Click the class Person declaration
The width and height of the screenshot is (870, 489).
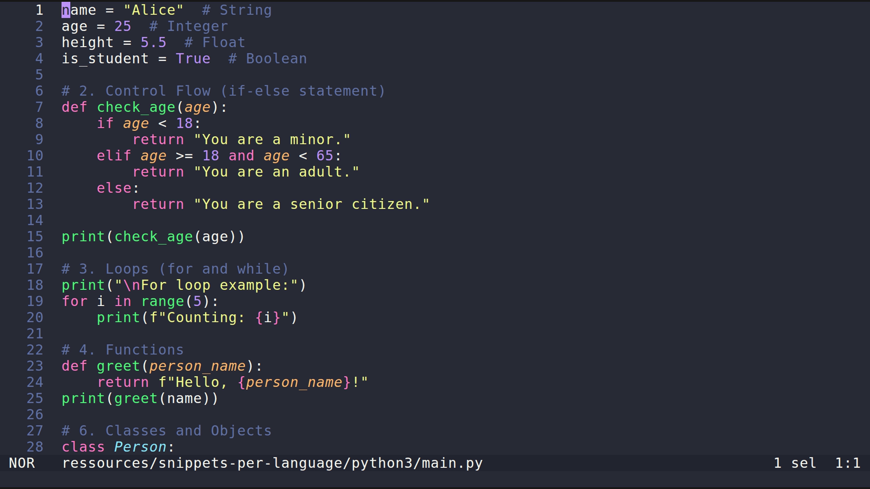117,447
